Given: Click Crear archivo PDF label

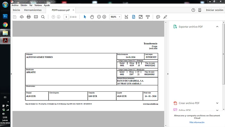Looking at the screenshot, I should [189, 103].
